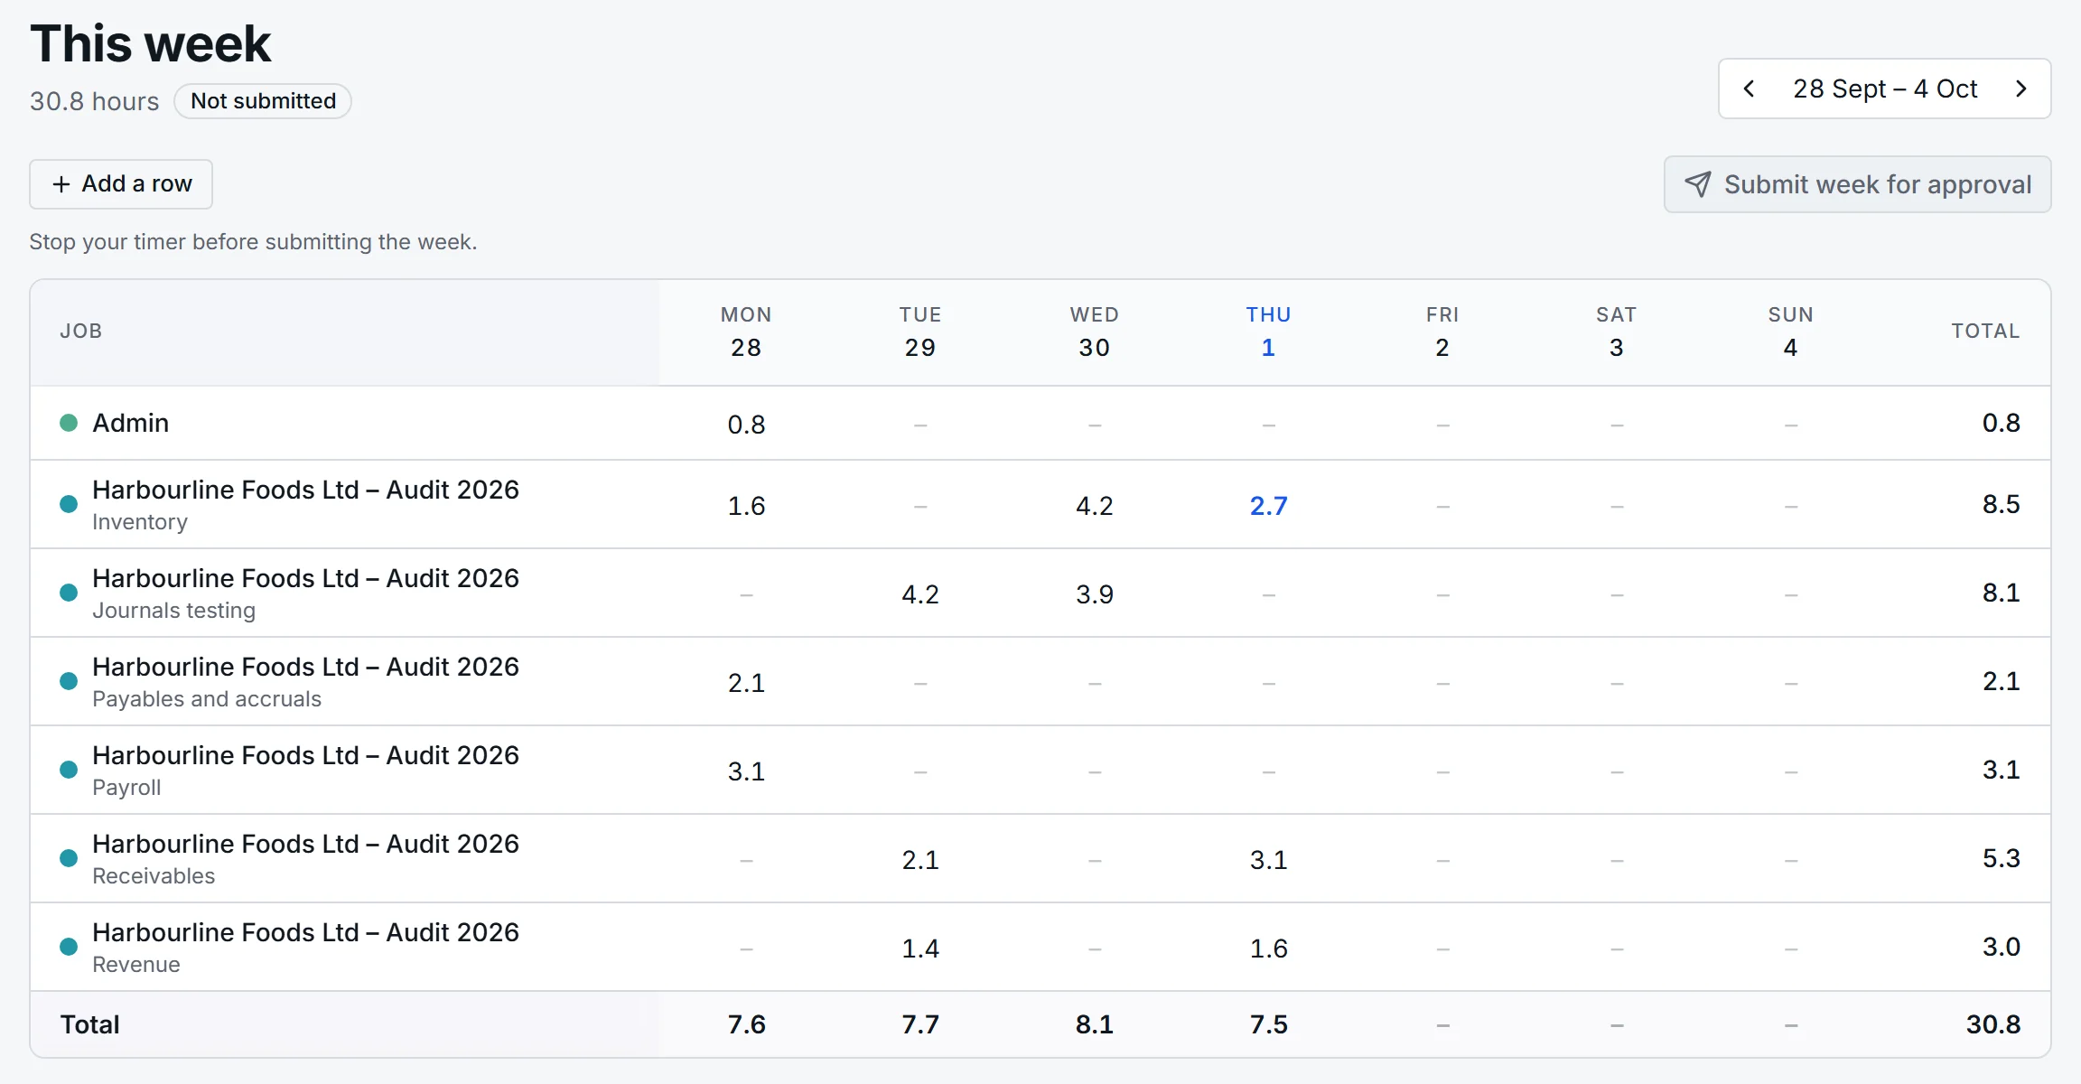Edit Inventory Wednesday hours 4.2
This screenshot has width=2081, height=1084.
coord(1095,505)
